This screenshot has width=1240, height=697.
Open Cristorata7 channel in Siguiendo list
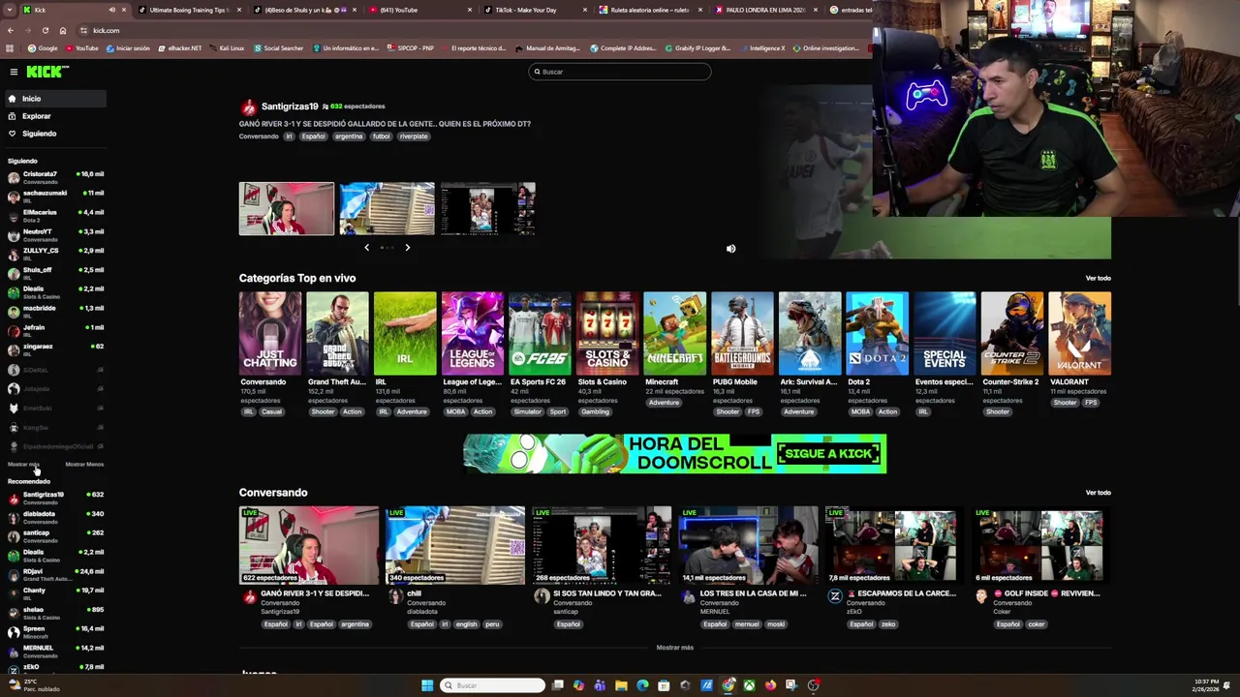coord(55,177)
